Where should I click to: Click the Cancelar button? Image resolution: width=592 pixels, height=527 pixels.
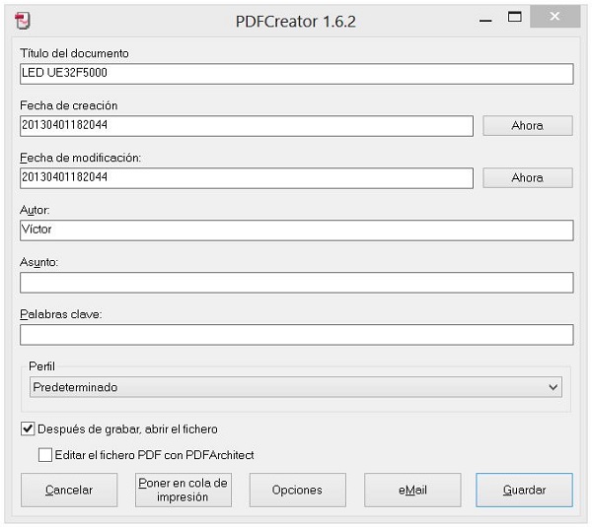pos(69,490)
